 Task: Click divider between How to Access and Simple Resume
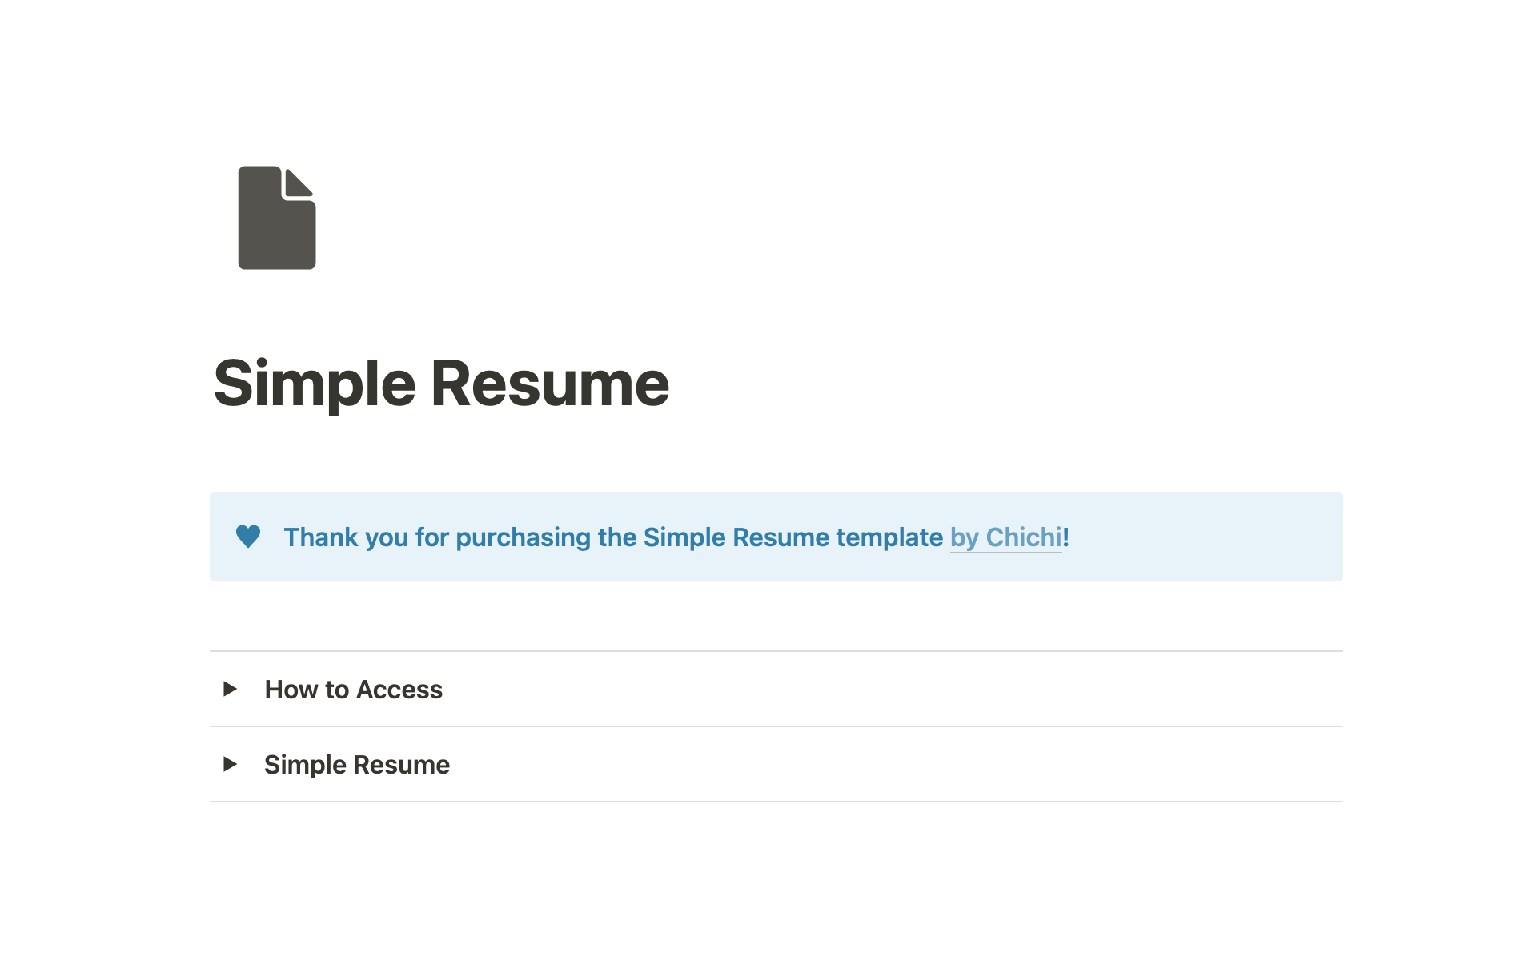coord(776,726)
